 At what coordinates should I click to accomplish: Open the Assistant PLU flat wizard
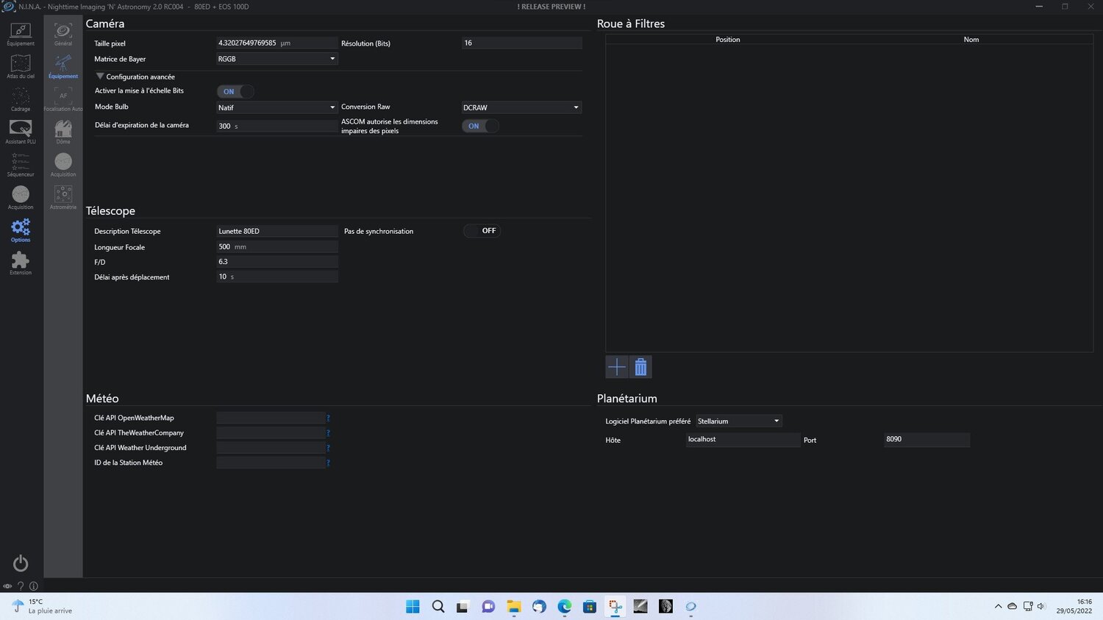point(21,132)
